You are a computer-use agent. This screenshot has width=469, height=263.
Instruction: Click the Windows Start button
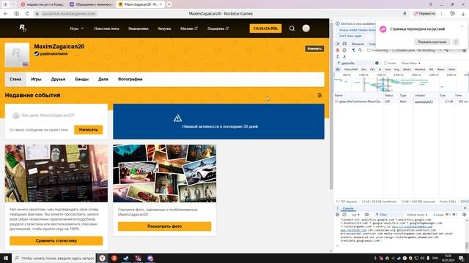click(6, 258)
